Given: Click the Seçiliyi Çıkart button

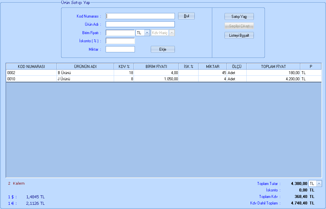Looking at the screenshot, I should pyautogui.click(x=239, y=26).
